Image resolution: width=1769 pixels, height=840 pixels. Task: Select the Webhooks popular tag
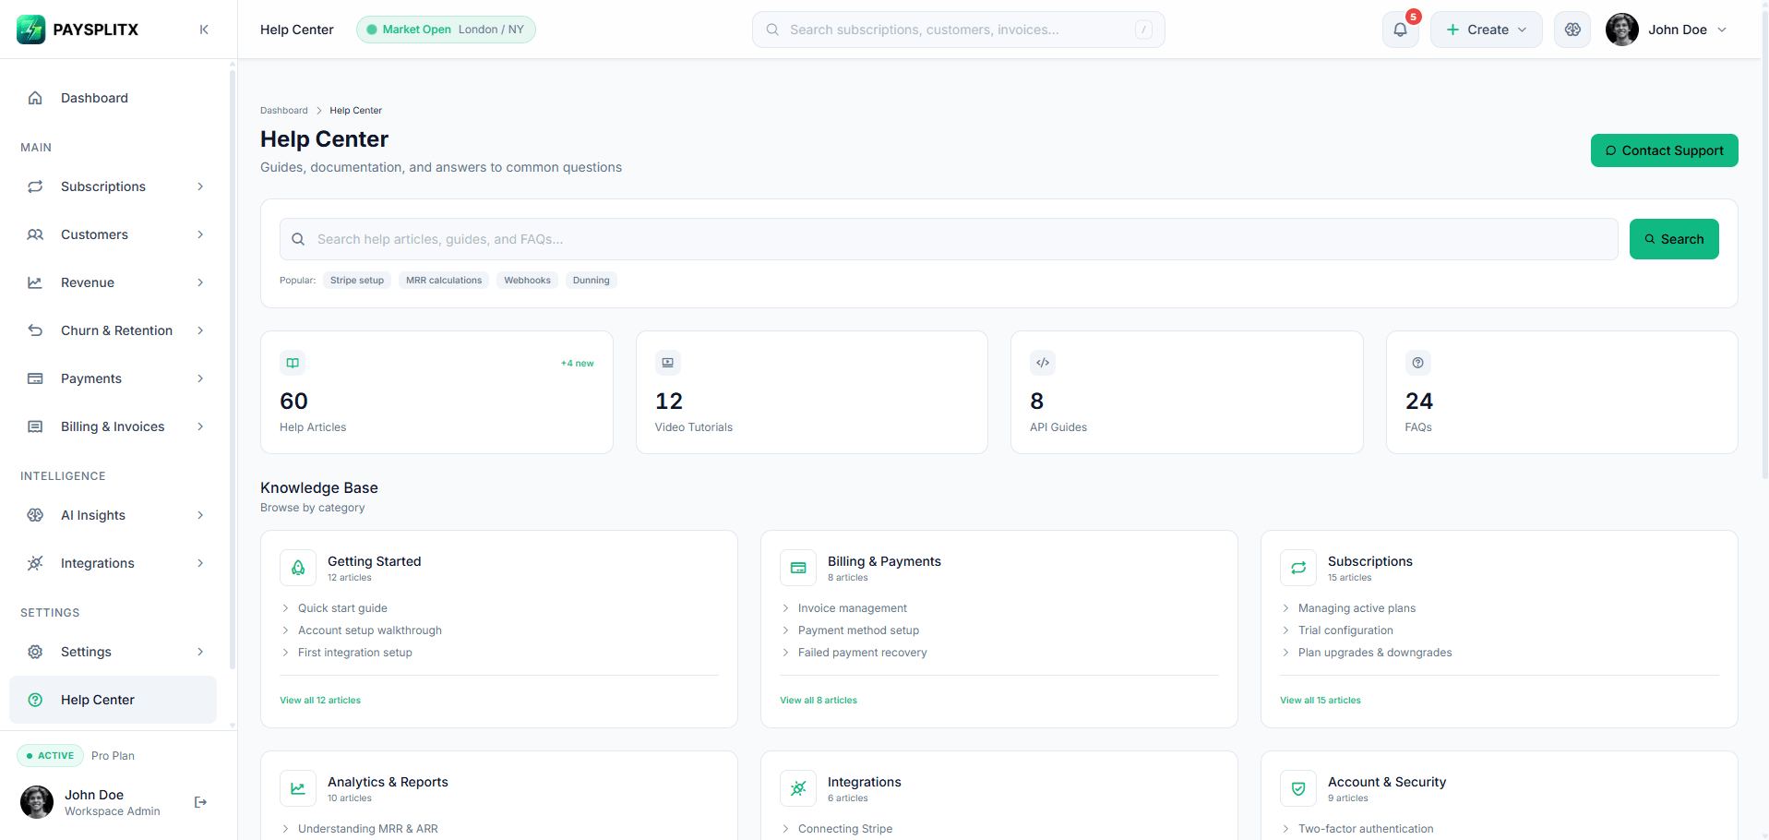coord(527,280)
